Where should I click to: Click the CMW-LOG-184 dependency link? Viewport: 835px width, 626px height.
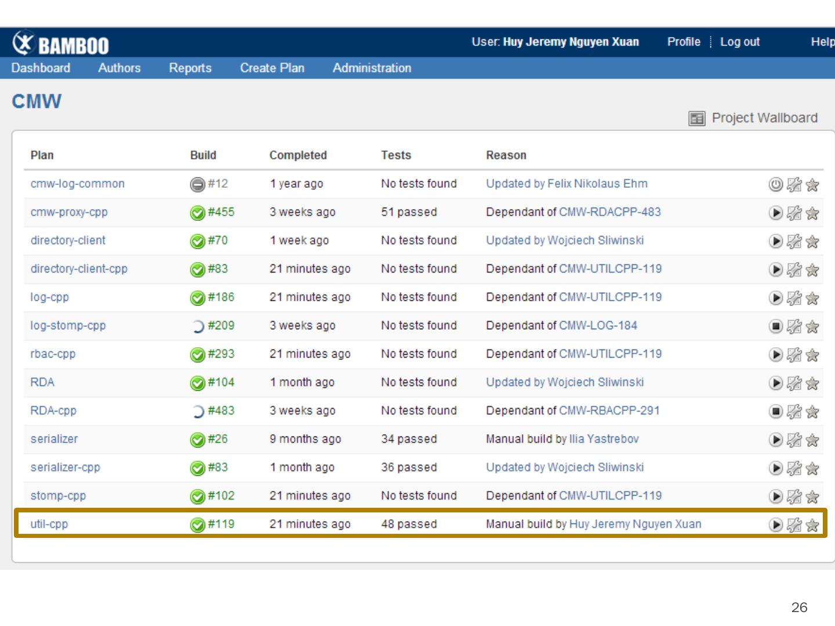coord(598,325)
